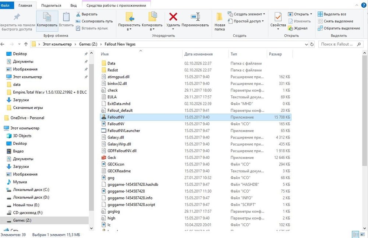
Task: Select the Data folder in file list
Action: [111, 63]
